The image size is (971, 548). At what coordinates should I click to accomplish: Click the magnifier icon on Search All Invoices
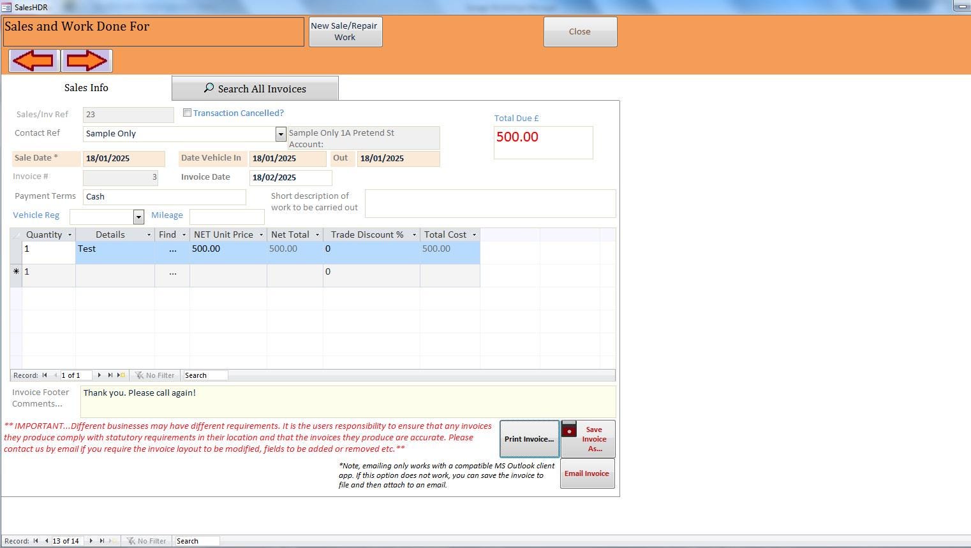point(209,88)
